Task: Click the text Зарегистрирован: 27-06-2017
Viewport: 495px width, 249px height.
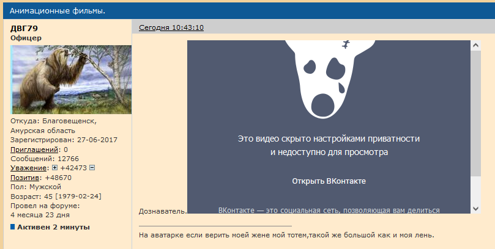Action: [64, 140]
